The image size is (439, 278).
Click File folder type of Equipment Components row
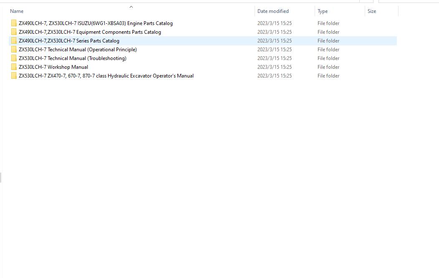click(x=328, y=32)
